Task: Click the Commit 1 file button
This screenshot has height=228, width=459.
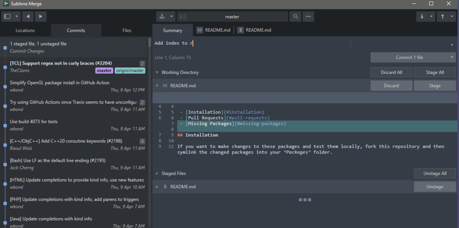Action: (x=409, y=57)
